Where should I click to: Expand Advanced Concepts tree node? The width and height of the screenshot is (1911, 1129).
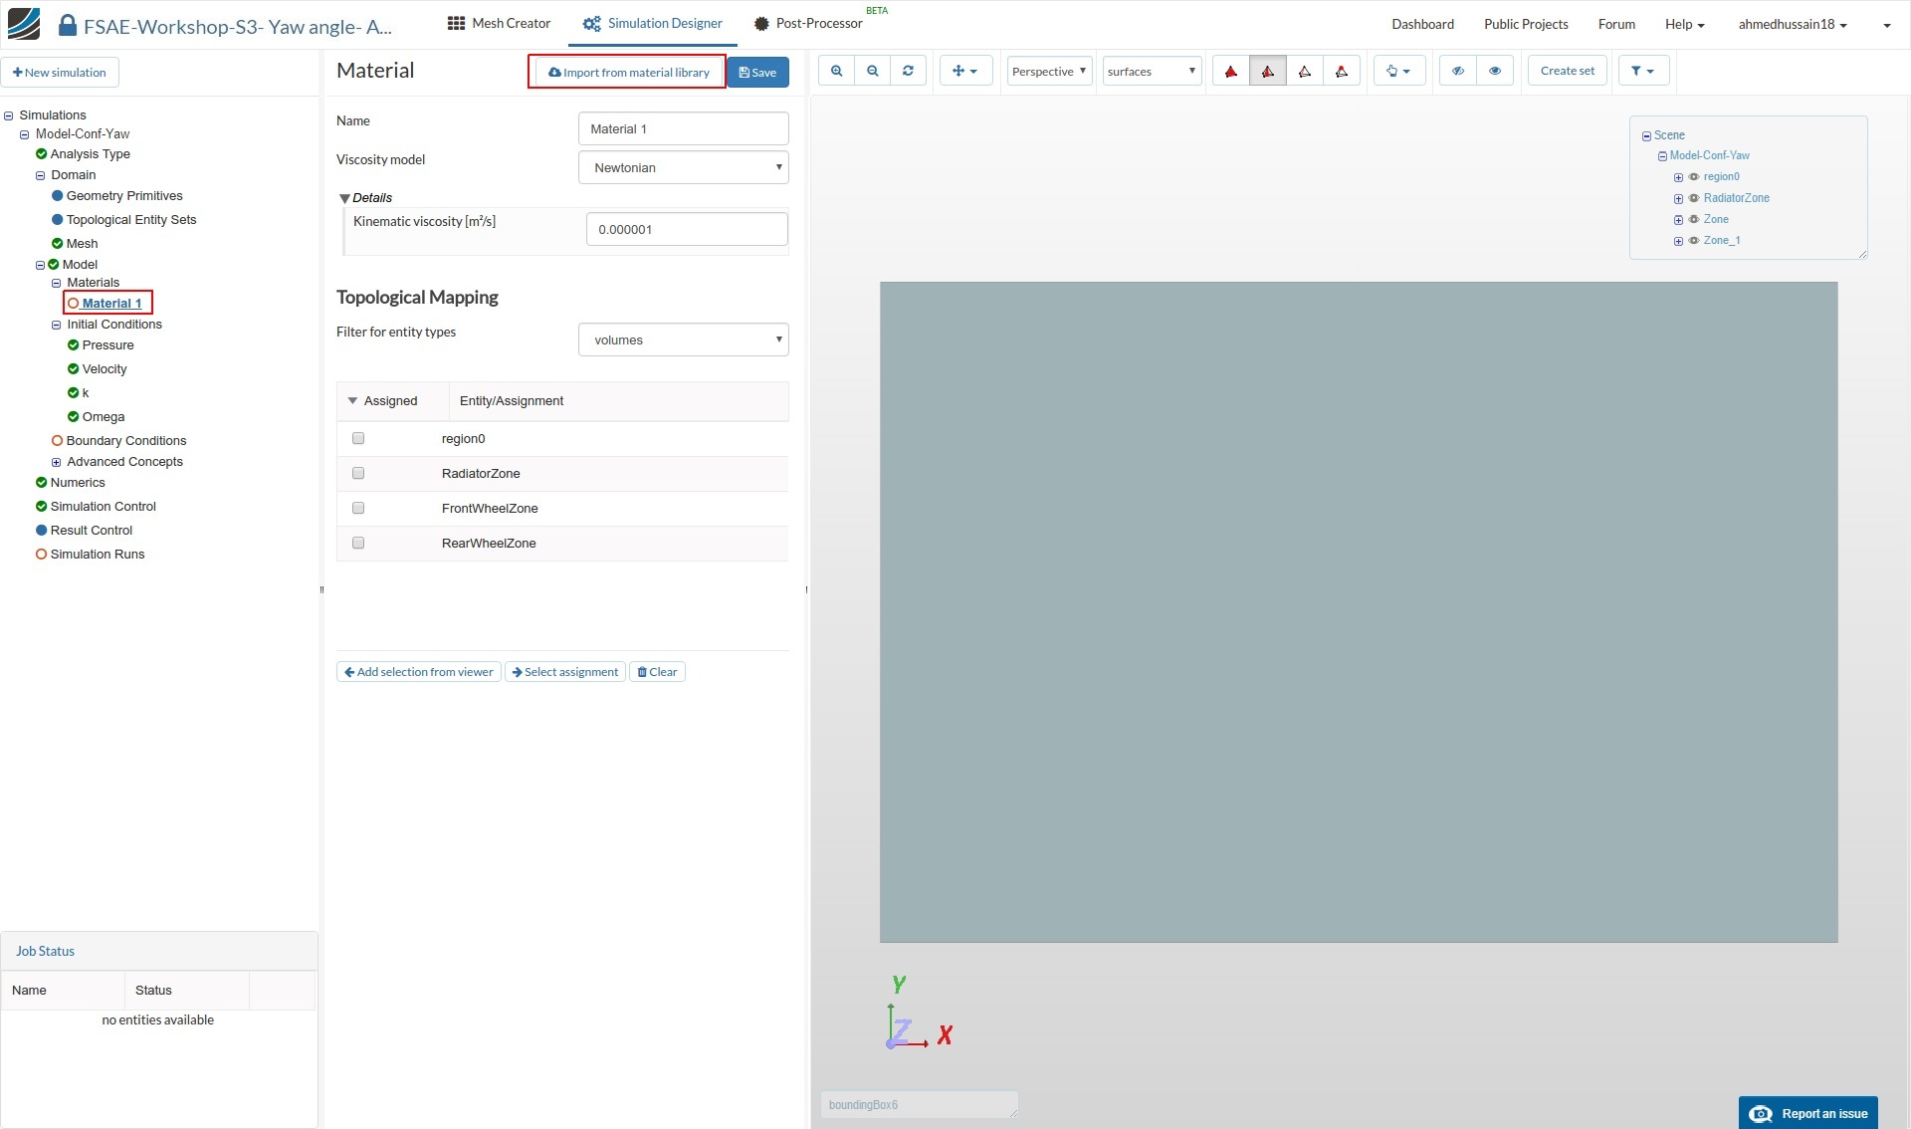coord(57,462)
